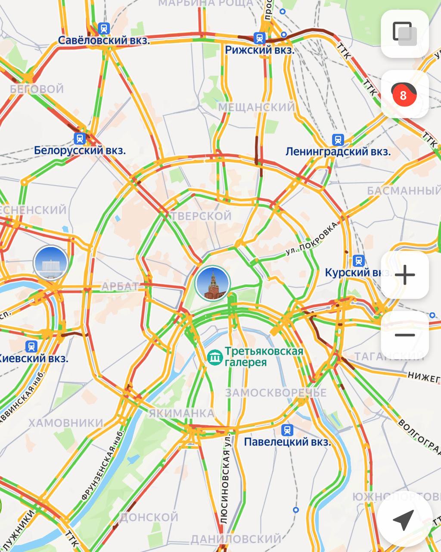Viewport: 441px width, 552px height.
Task: Select the ЗАМОСКВОРЕЧЬЕ district label
Action: click(276, 393)
